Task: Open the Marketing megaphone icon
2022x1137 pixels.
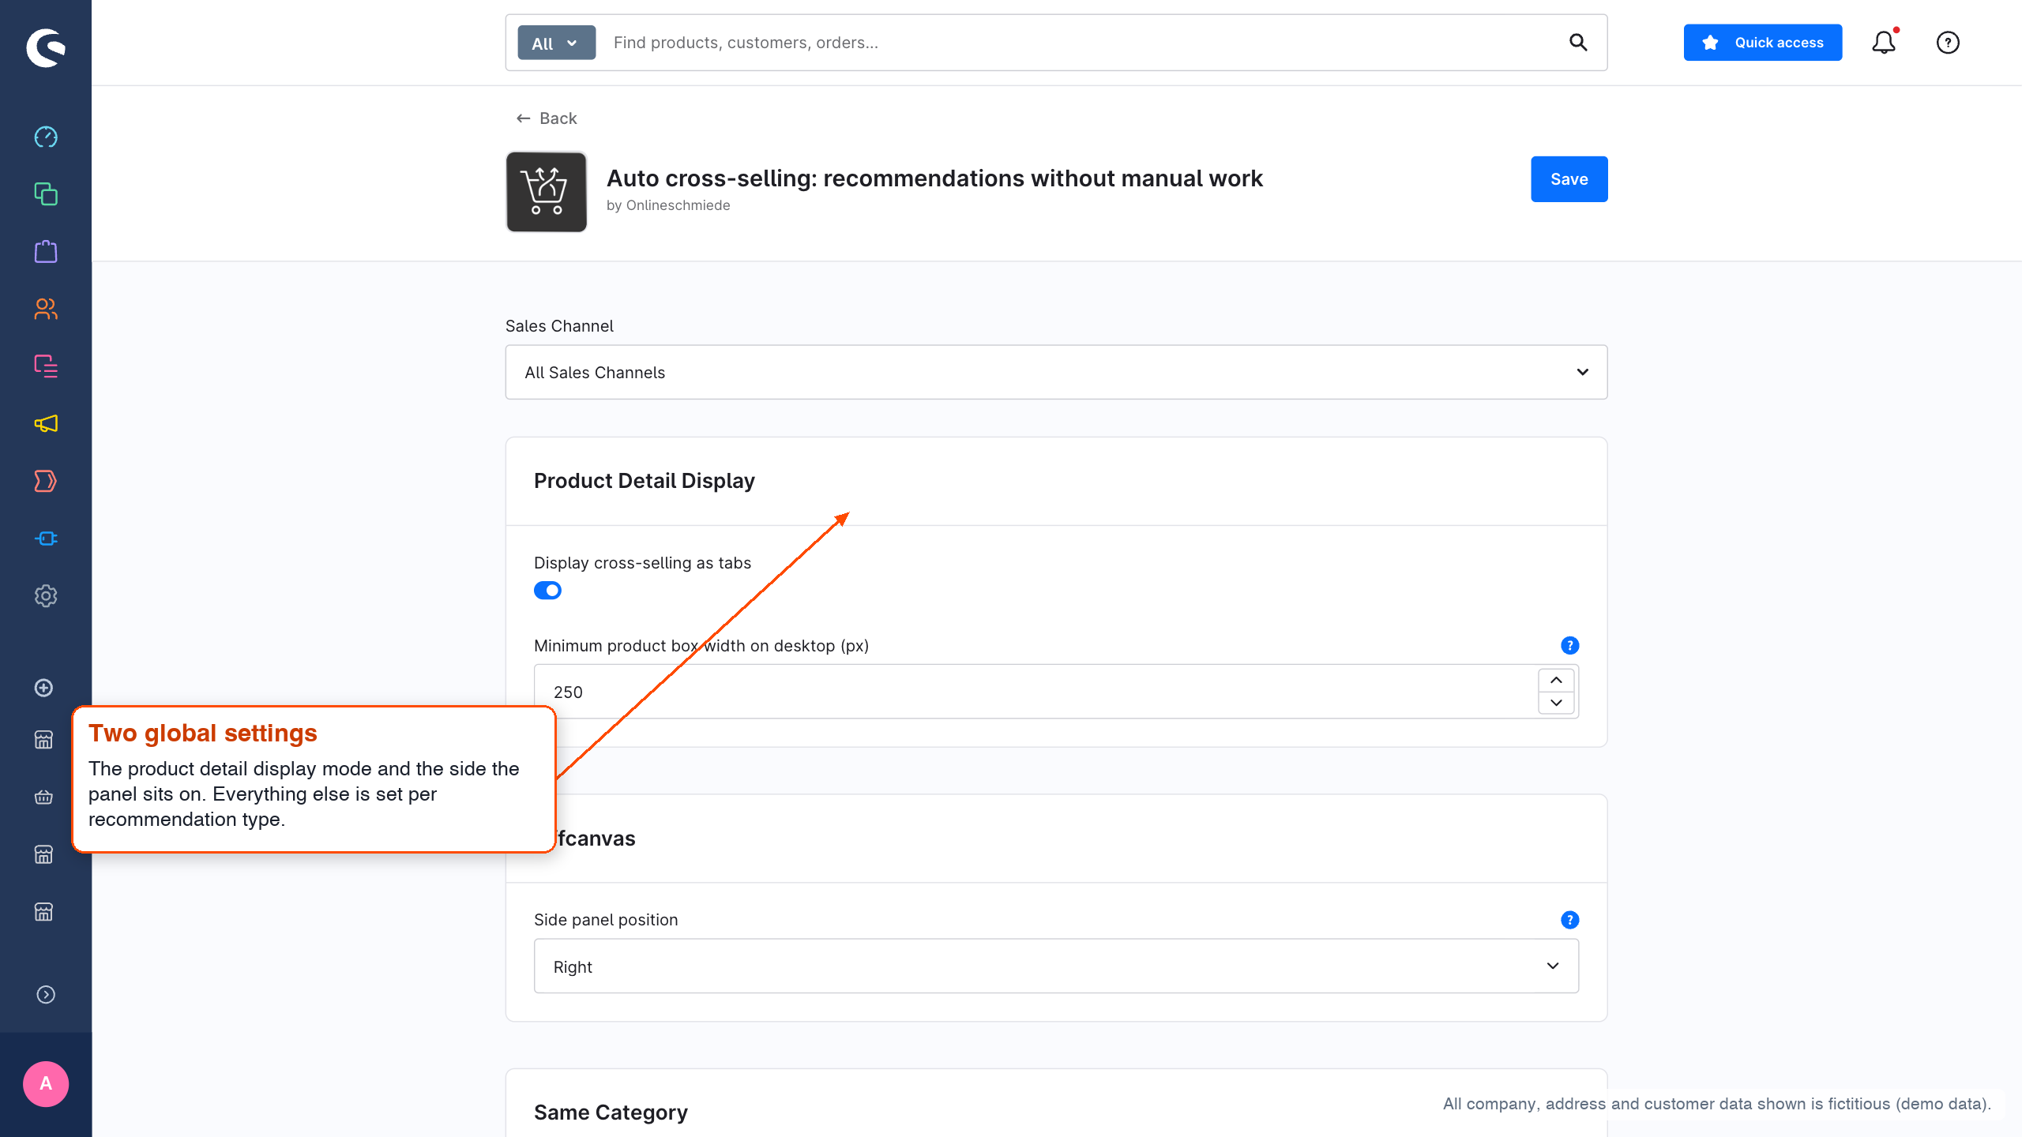Action: 46,424
